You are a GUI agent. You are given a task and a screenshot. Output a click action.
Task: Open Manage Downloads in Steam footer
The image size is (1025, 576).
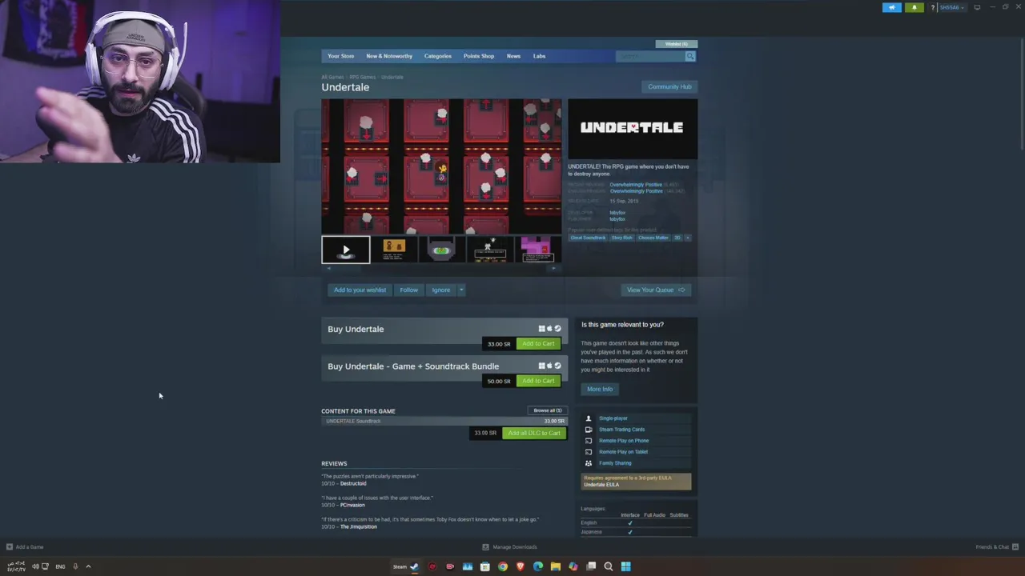(509, 547)
